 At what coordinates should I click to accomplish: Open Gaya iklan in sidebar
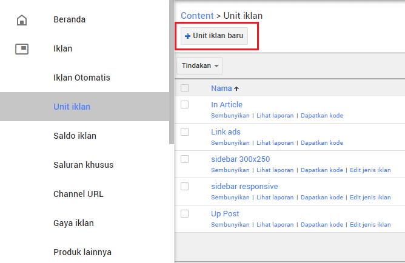click(x=73, y=223)
